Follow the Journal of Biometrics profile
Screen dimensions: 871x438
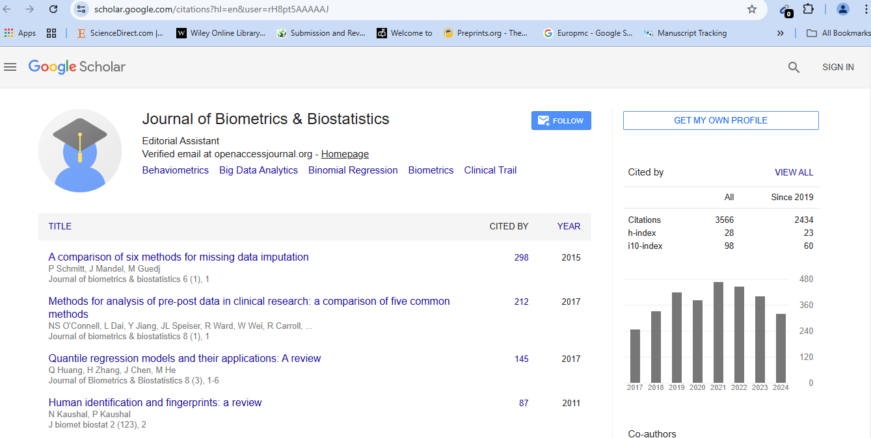point(561,121)
